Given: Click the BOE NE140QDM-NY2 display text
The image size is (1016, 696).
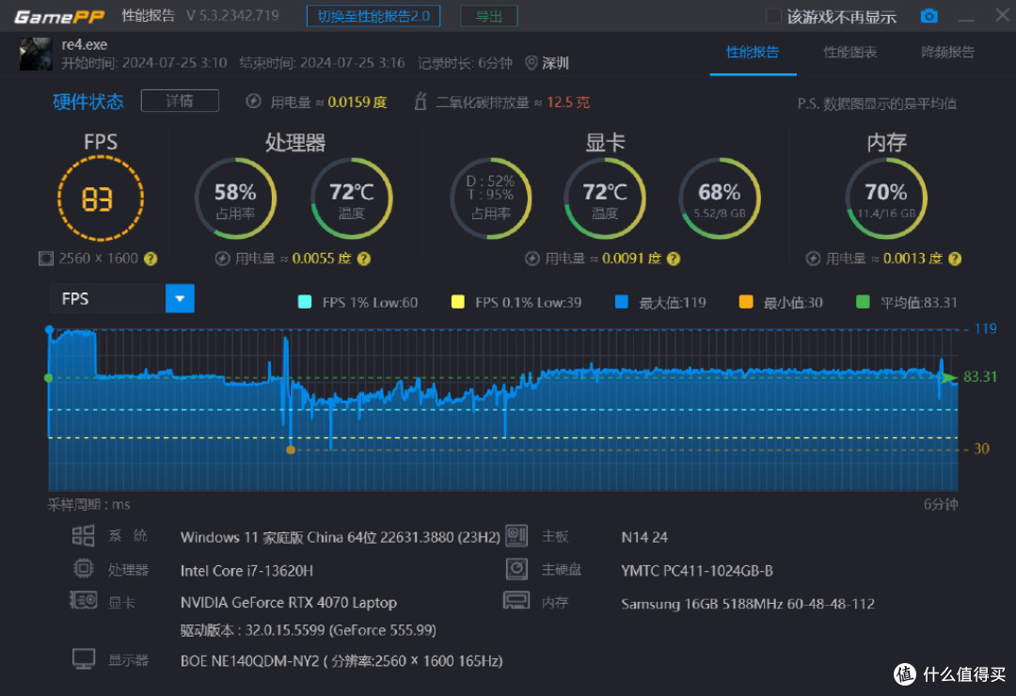Looking at the screenshot, I should coord(341,661).
